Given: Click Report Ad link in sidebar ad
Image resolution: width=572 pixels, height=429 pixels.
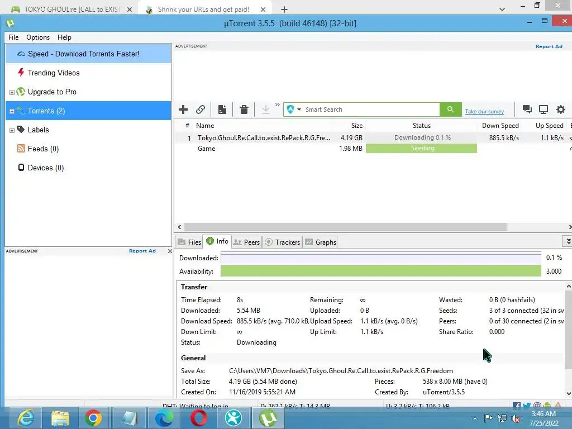Looking at the screenshot, I should coord(142,251).
